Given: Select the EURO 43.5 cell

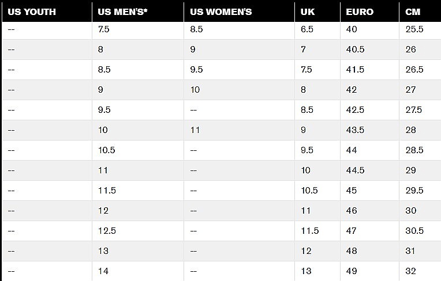Looking at the screenshot, I should coord(369,130).
